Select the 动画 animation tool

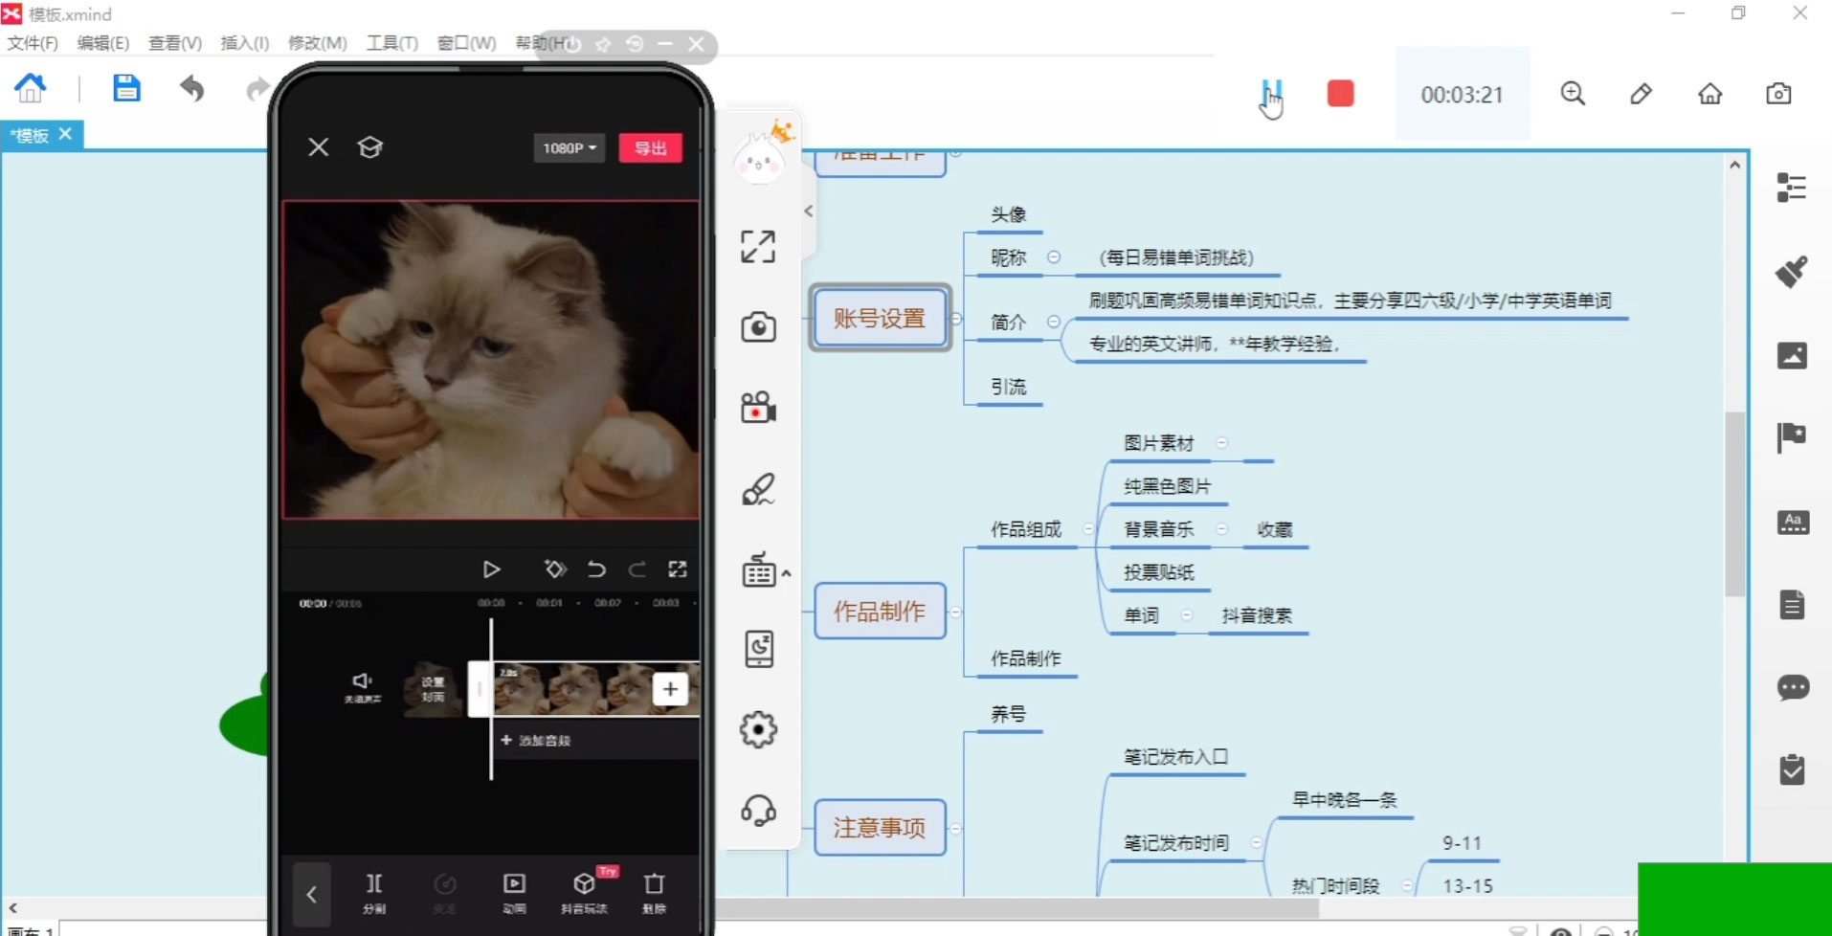(514, 894)
